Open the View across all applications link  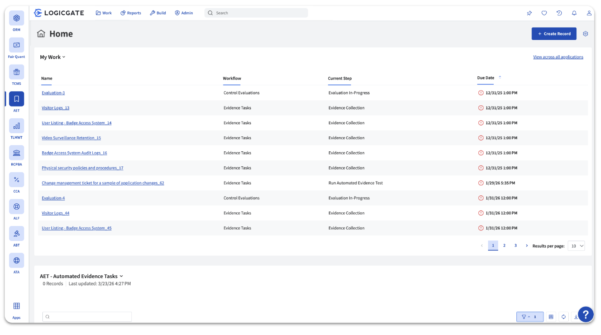(x=558, y=57)
